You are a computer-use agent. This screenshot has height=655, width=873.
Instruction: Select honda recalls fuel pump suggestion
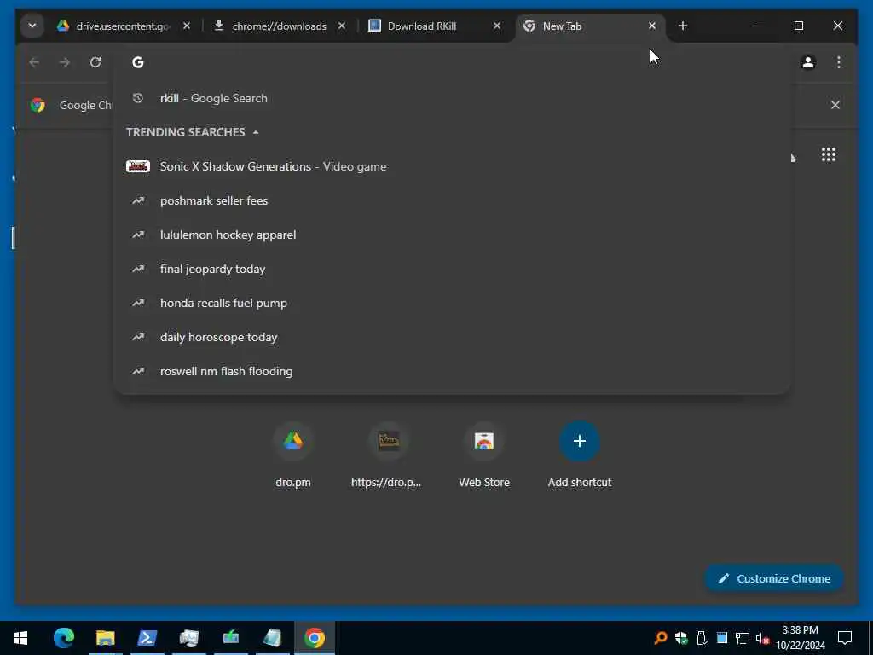452,303
